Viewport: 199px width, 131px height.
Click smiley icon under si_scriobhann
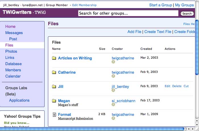[x=113, y=105]
